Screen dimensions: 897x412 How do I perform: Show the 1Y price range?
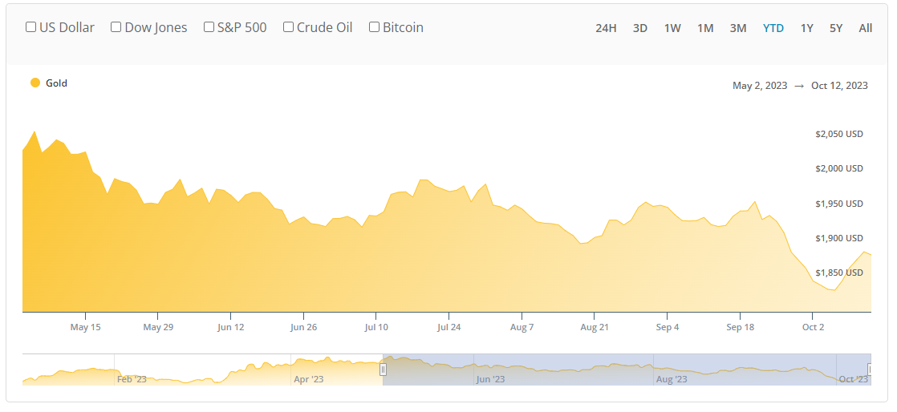pyautogui.click(x=807, y=28)
